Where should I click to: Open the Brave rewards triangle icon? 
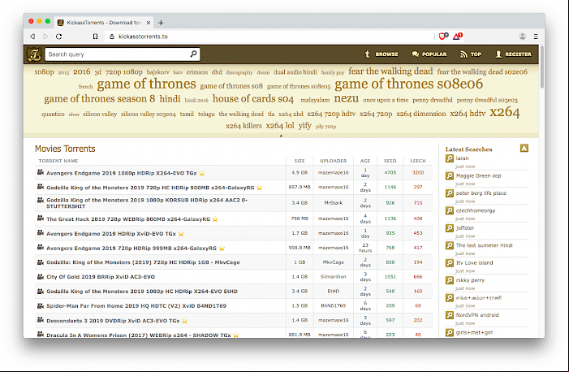(457, 36)
